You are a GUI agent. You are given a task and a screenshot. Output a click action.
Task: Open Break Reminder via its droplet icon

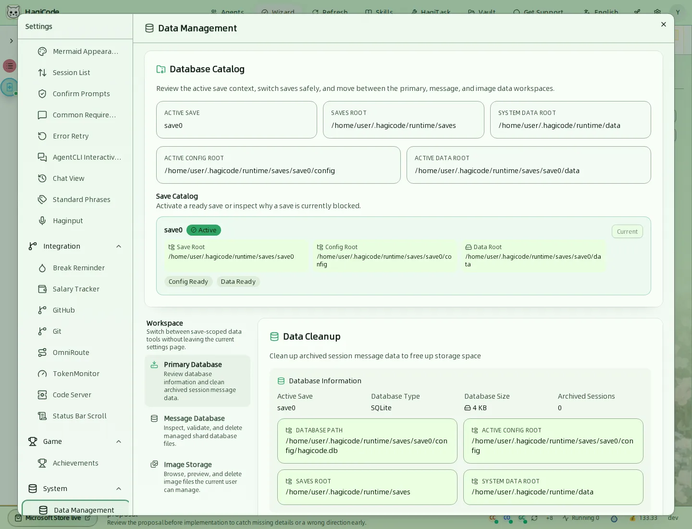coord(42,268)
